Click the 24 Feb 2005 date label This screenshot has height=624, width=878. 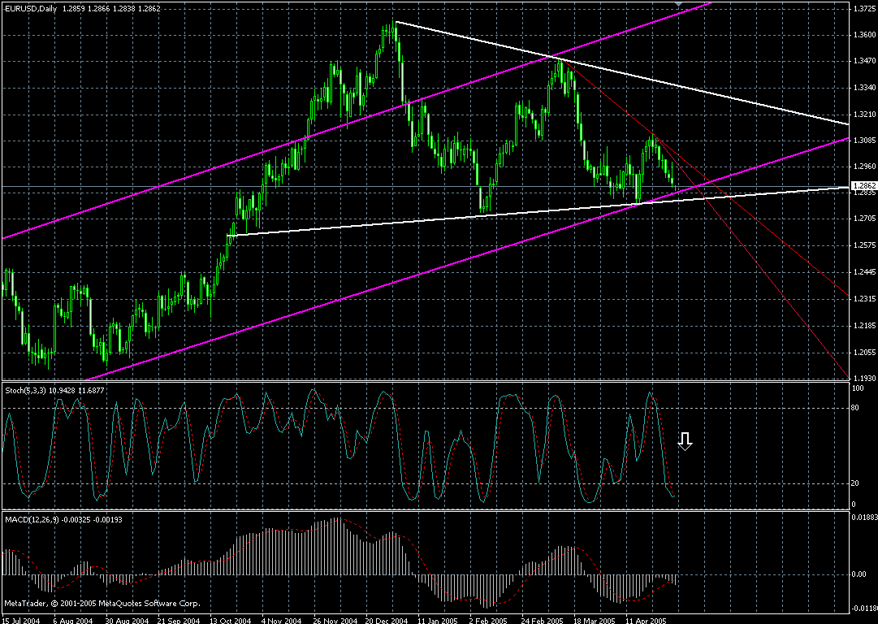click(x=542, y=620)
